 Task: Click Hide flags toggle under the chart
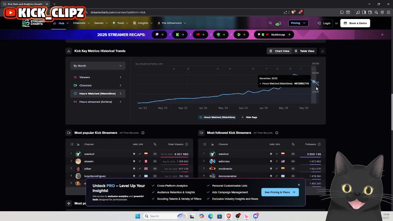[x=249, y=117]
